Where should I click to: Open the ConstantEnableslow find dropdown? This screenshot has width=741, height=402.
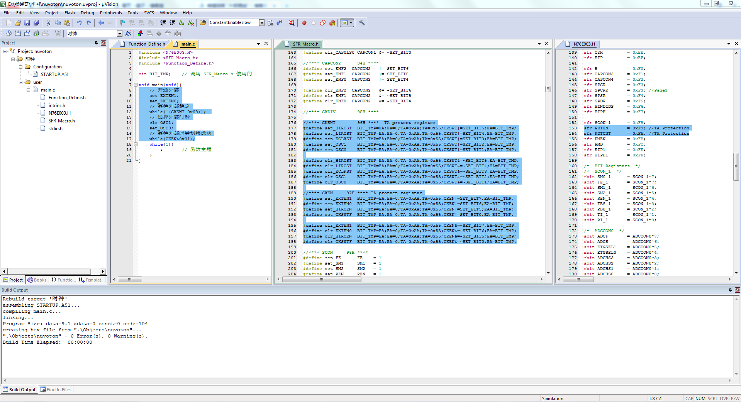(261, 23)
